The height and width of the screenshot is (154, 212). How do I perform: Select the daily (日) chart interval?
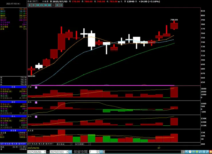click(53, 5)
